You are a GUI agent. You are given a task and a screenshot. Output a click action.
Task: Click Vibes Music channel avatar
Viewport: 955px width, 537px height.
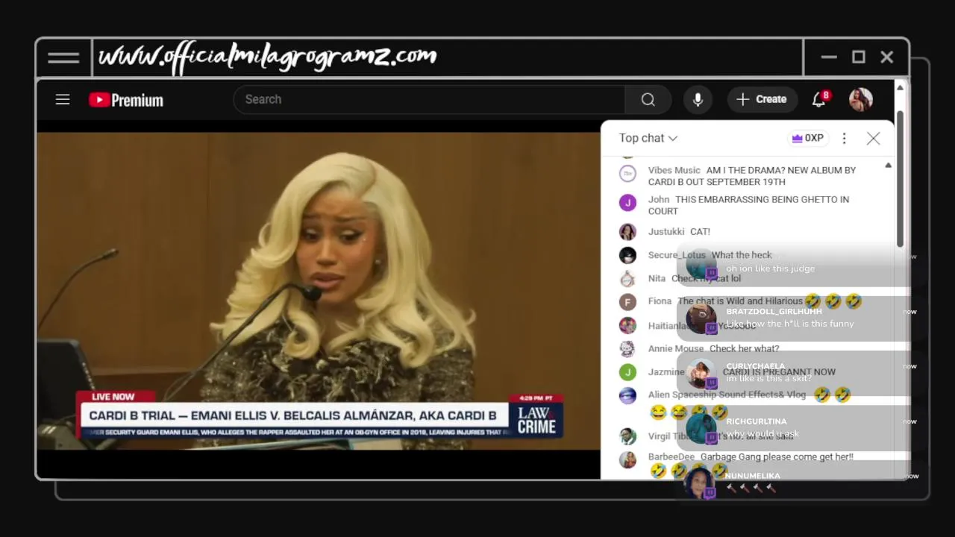(627, 174)
